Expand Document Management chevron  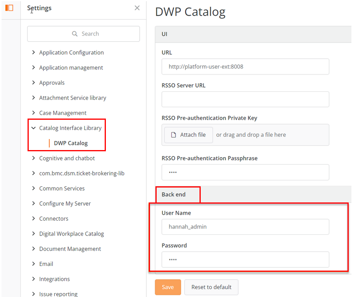pyautogui.click(x=33, y=249)
